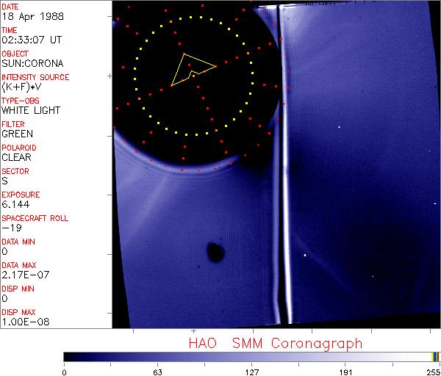Click the POLAROID label
Viewport: 441px width, 376px height.
click(20, 148)
